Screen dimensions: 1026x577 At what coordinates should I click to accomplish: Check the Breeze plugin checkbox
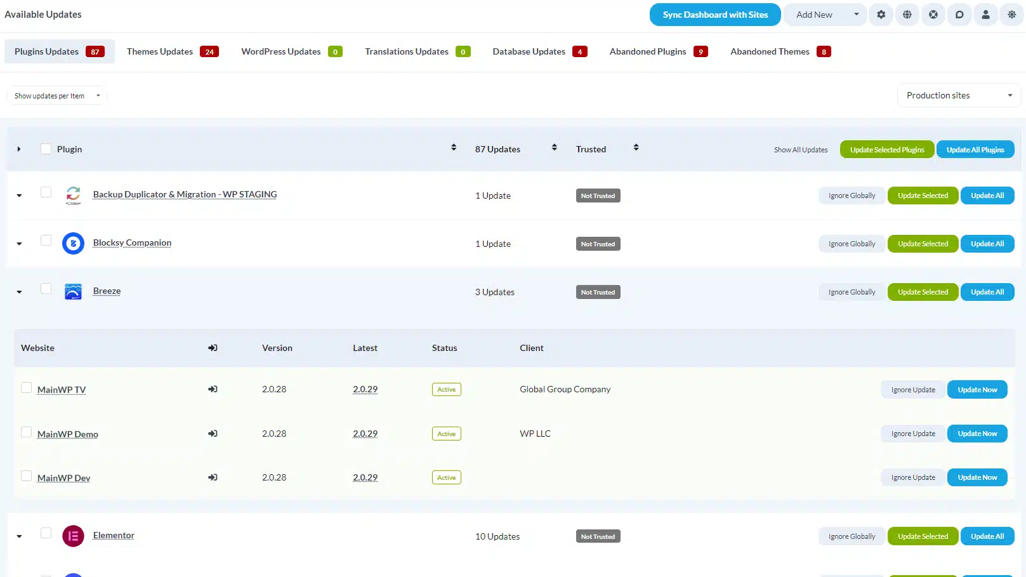click(x=46, y=289)
